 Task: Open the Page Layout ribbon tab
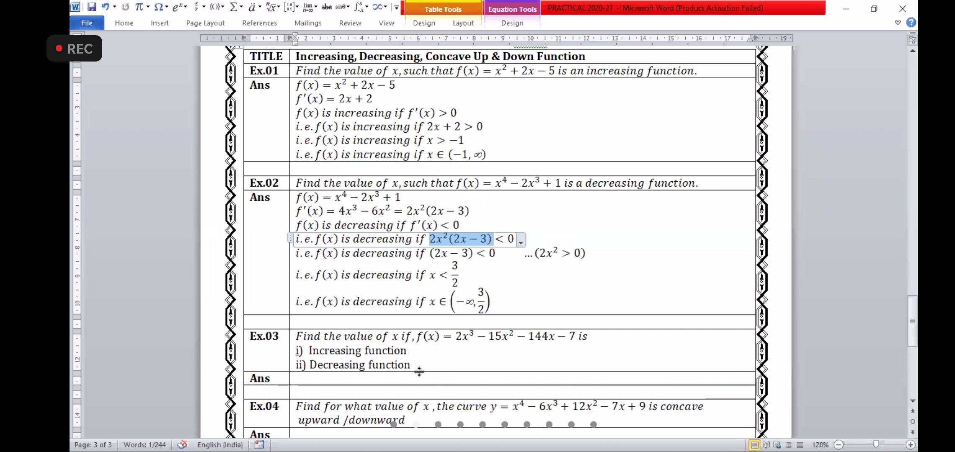pos(205,23)
